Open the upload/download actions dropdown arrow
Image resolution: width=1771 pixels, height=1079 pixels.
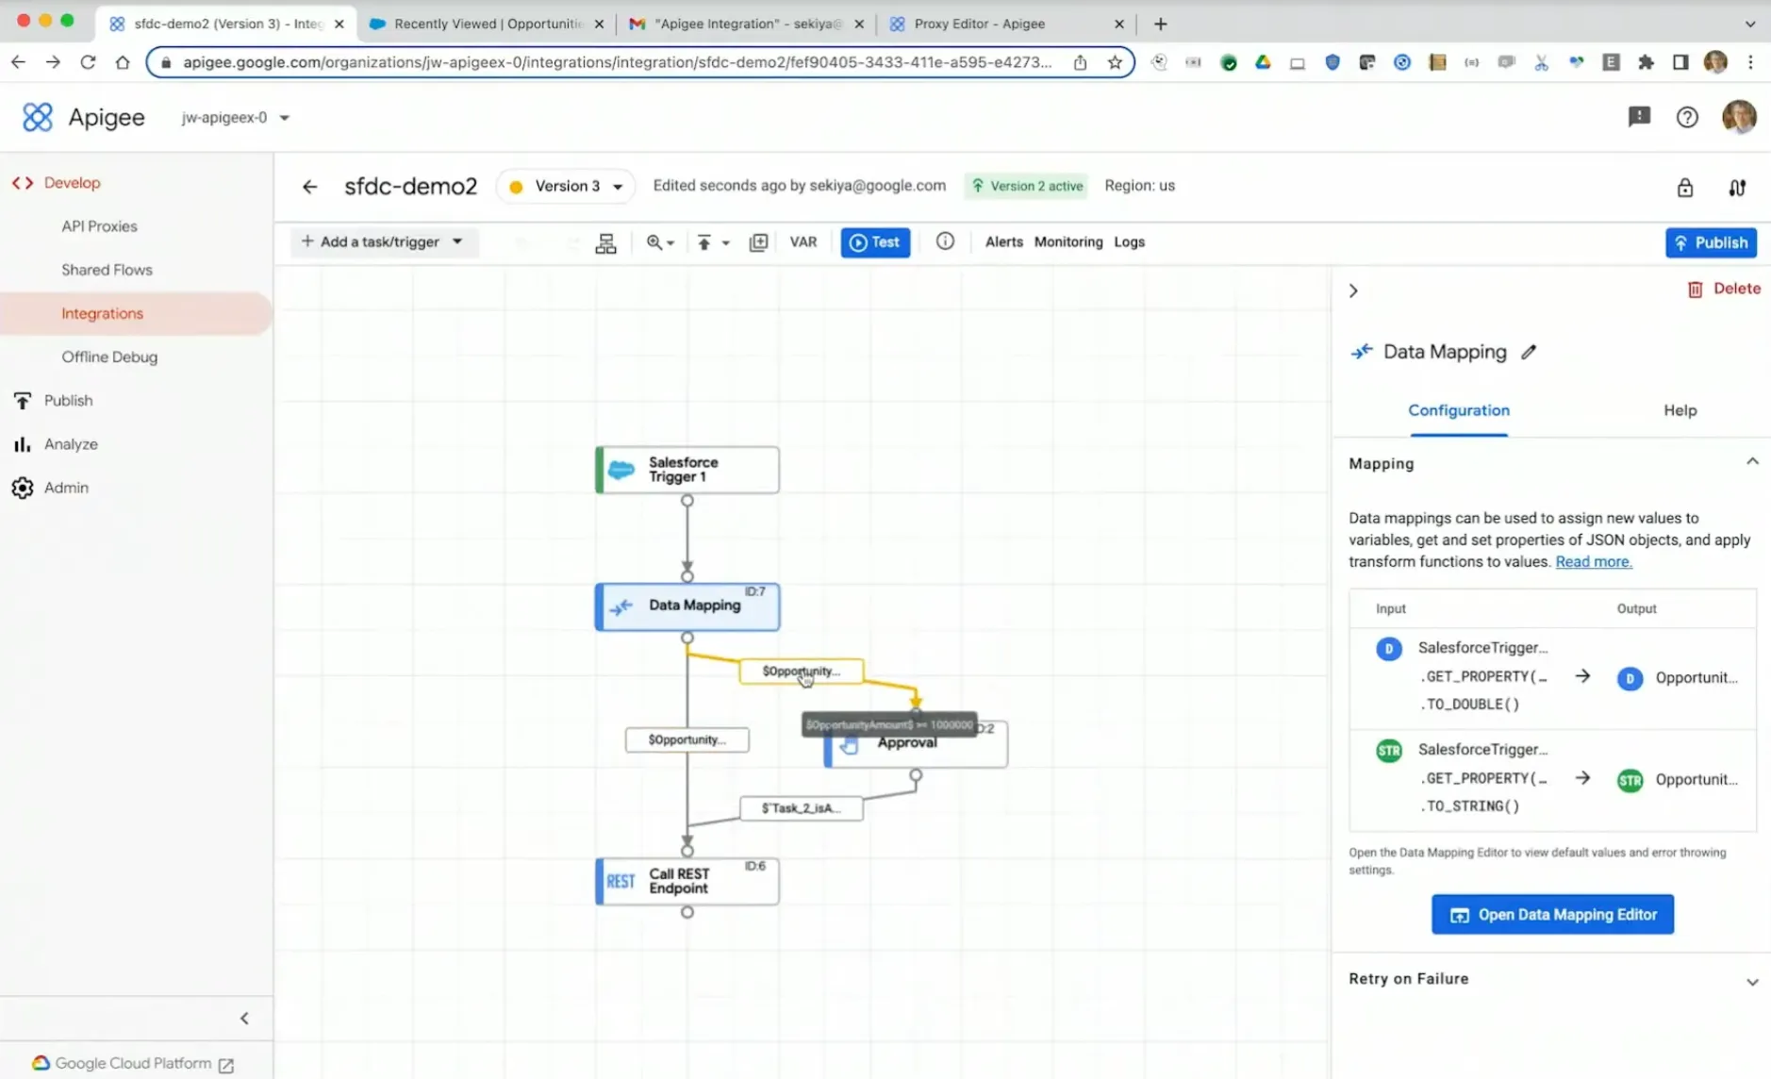pos(726,243)
